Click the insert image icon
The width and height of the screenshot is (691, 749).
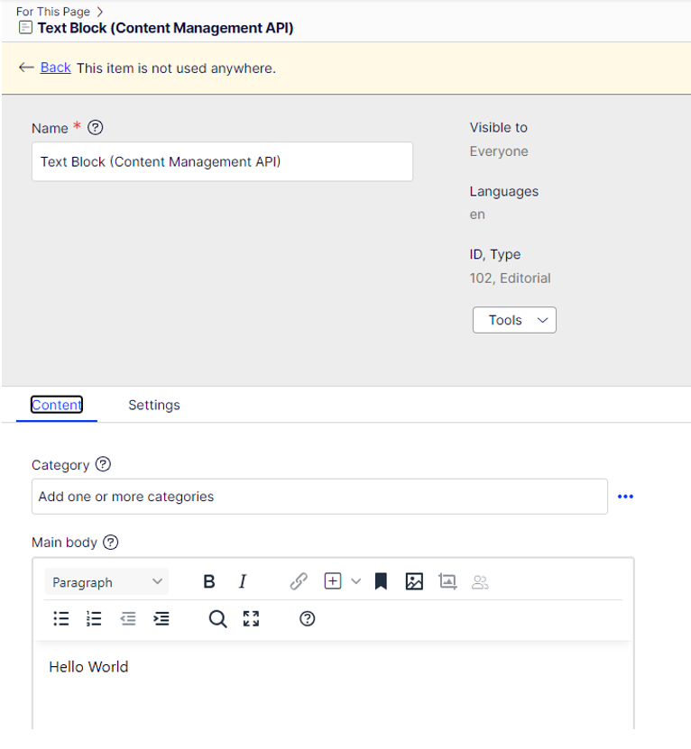tap(414, 582)
